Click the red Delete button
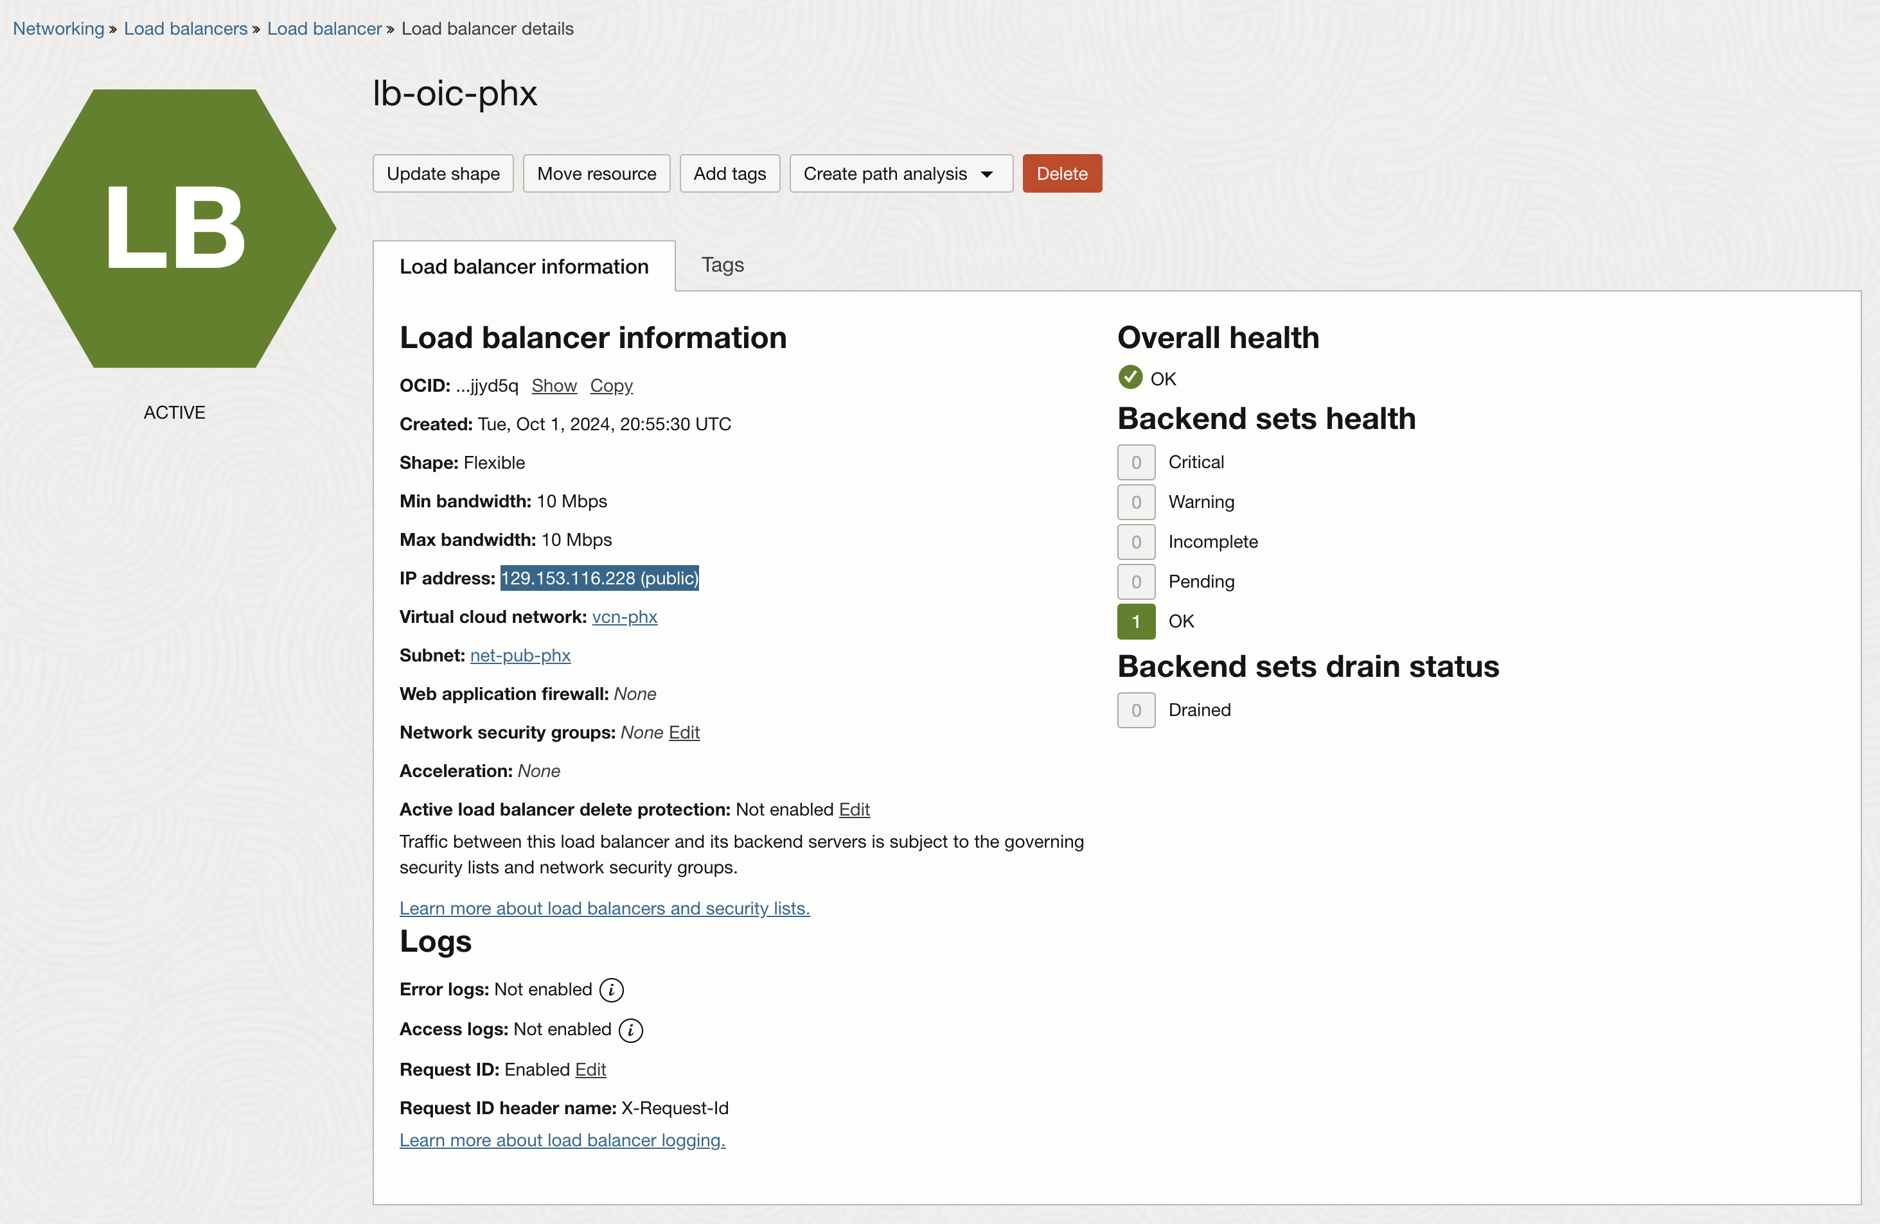Viewport: 1880px width, 1224px height. click(1061, 174)
